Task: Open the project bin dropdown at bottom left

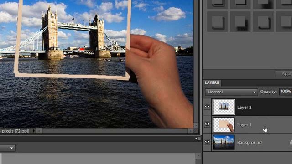Action: (7, 148)
